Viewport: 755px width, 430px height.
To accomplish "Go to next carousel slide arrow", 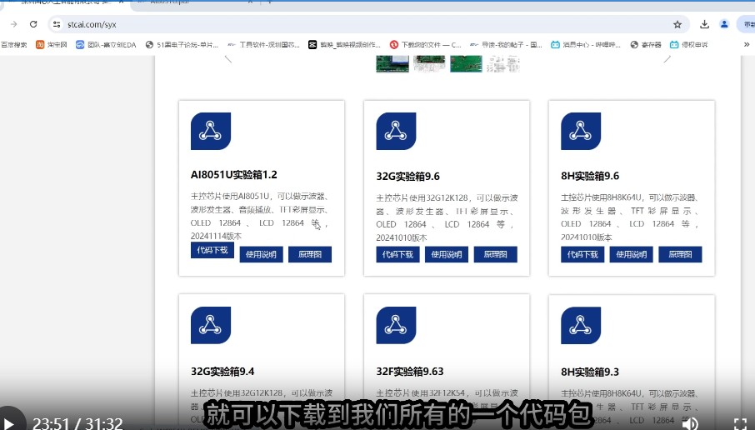I will (x=667, y=59).
